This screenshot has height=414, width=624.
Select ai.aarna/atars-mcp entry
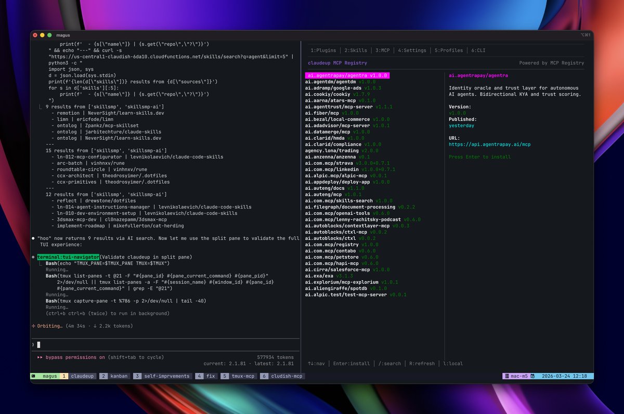(x=342, y=100)
